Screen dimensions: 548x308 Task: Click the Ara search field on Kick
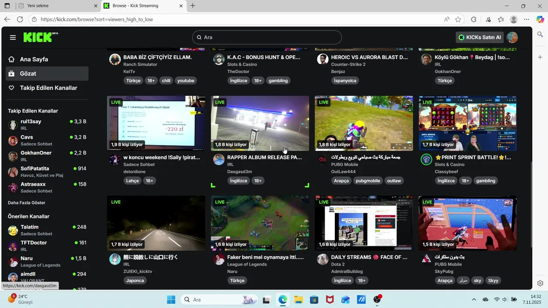tap(267, 37)
